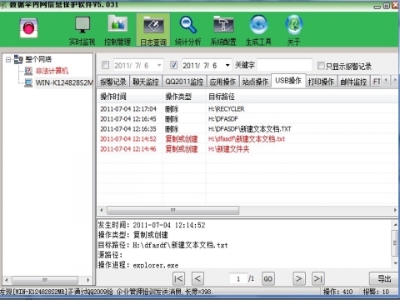
Task: Click 操作: 410 status bar entry
Action: (338, 292)
